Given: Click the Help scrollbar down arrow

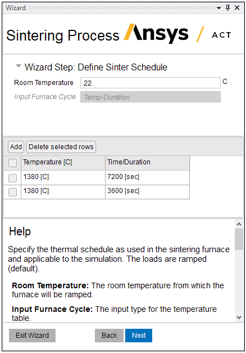Looking at the screenshot, I should 239,318.
